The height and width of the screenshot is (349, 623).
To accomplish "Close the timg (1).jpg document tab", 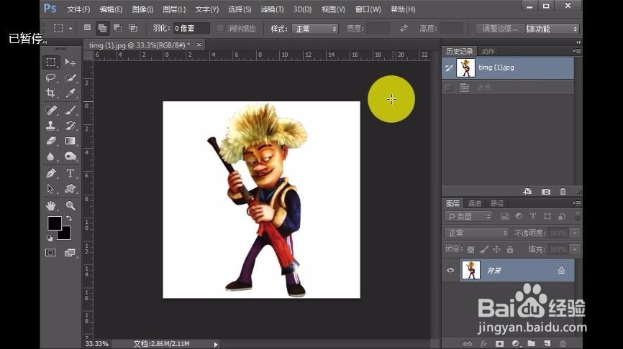I will point(199,45).
